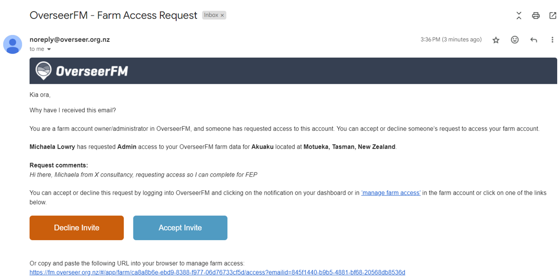Star this email message
The width and height of the screenshot is (560, 277).
[x=496, y=40]
